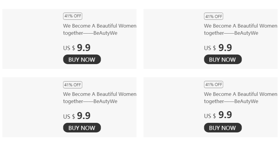Viewport: 280px width, 145px height.
Task: Click the blank image area, bottom-left card
Action: click(x=32, y=107)
